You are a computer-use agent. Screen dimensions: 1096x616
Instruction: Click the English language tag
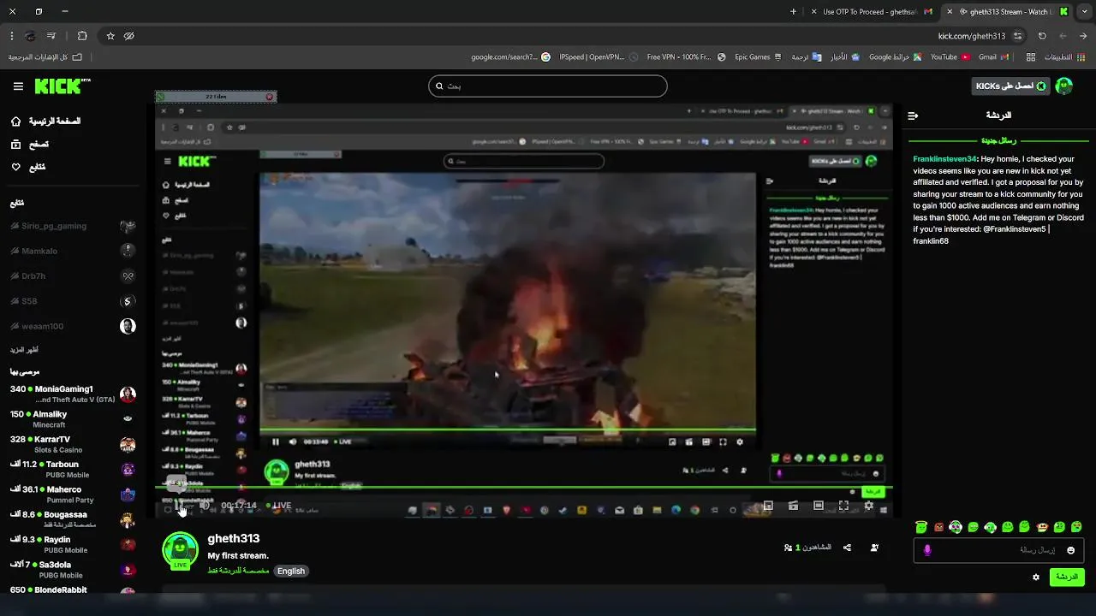click(291, 571)
